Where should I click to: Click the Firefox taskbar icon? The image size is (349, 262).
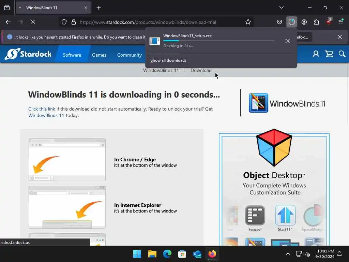[x=212, y=254]
